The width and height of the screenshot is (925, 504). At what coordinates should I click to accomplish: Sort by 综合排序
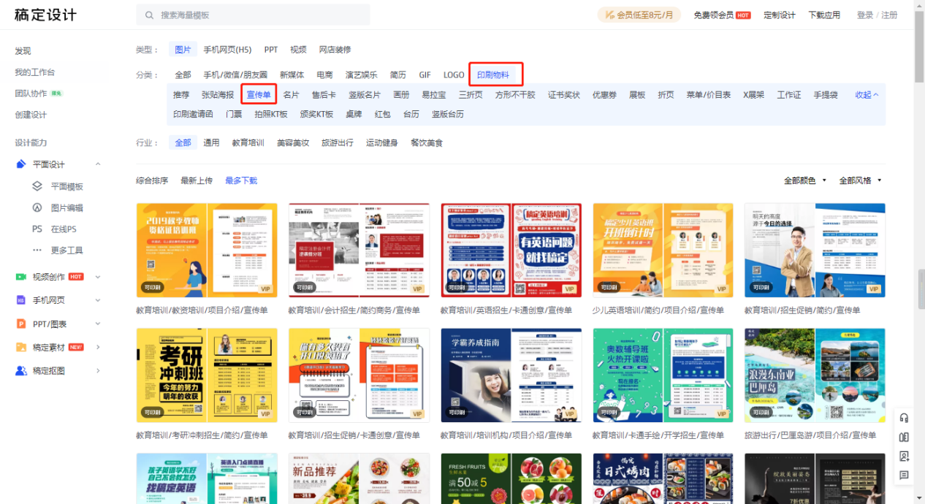tap(152, 180)
